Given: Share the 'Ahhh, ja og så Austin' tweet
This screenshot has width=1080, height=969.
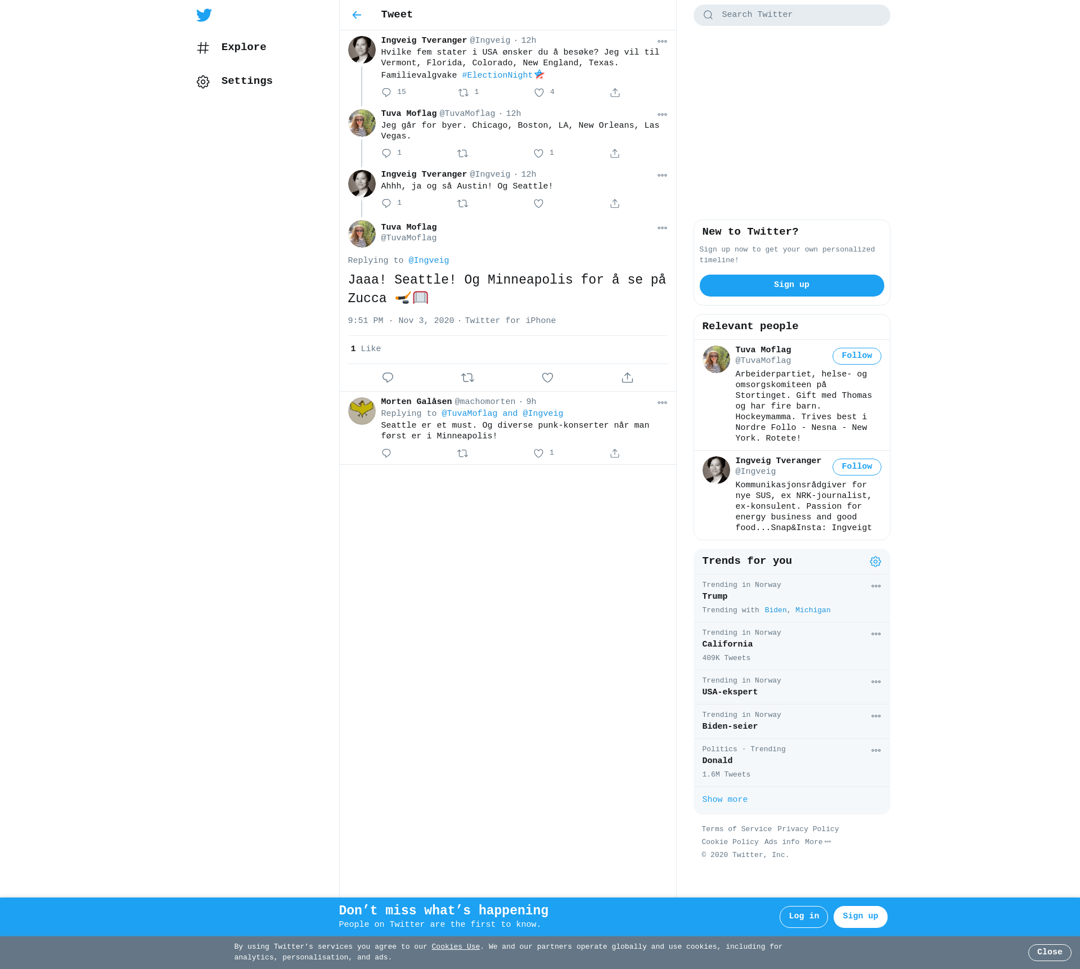Looking at the screenshot, I should click(x=615, y=203).
